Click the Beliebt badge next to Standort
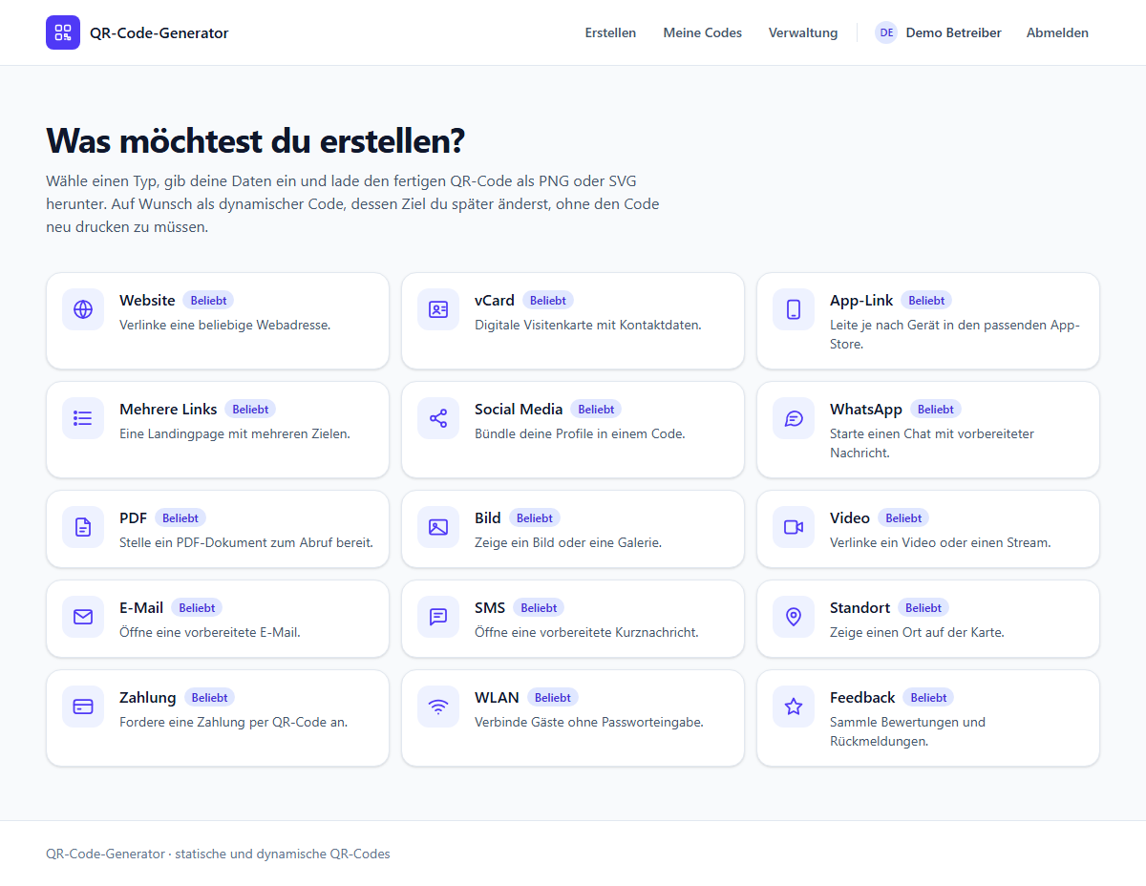This screenshot has width=1146, height=886. [923, 608]
